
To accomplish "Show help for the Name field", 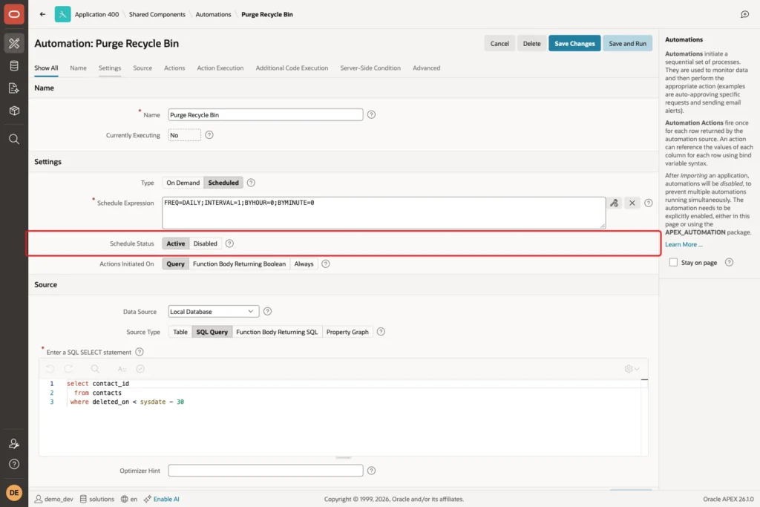I will point(371,115).
